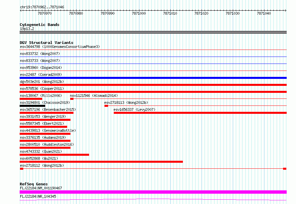
Task: Click the RefSeq Genes track title
Action: [x=34, y=184]
